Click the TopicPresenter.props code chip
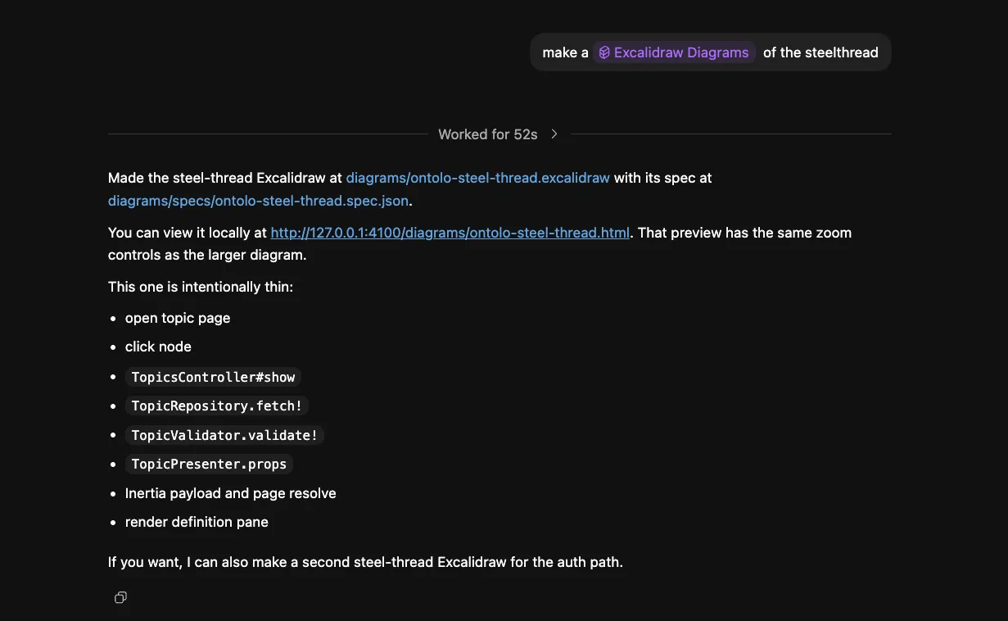 [209, 464]
